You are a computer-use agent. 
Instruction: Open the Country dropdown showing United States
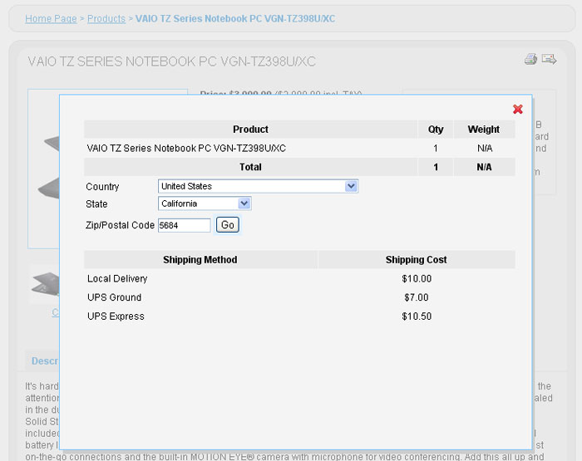point(258,186)
